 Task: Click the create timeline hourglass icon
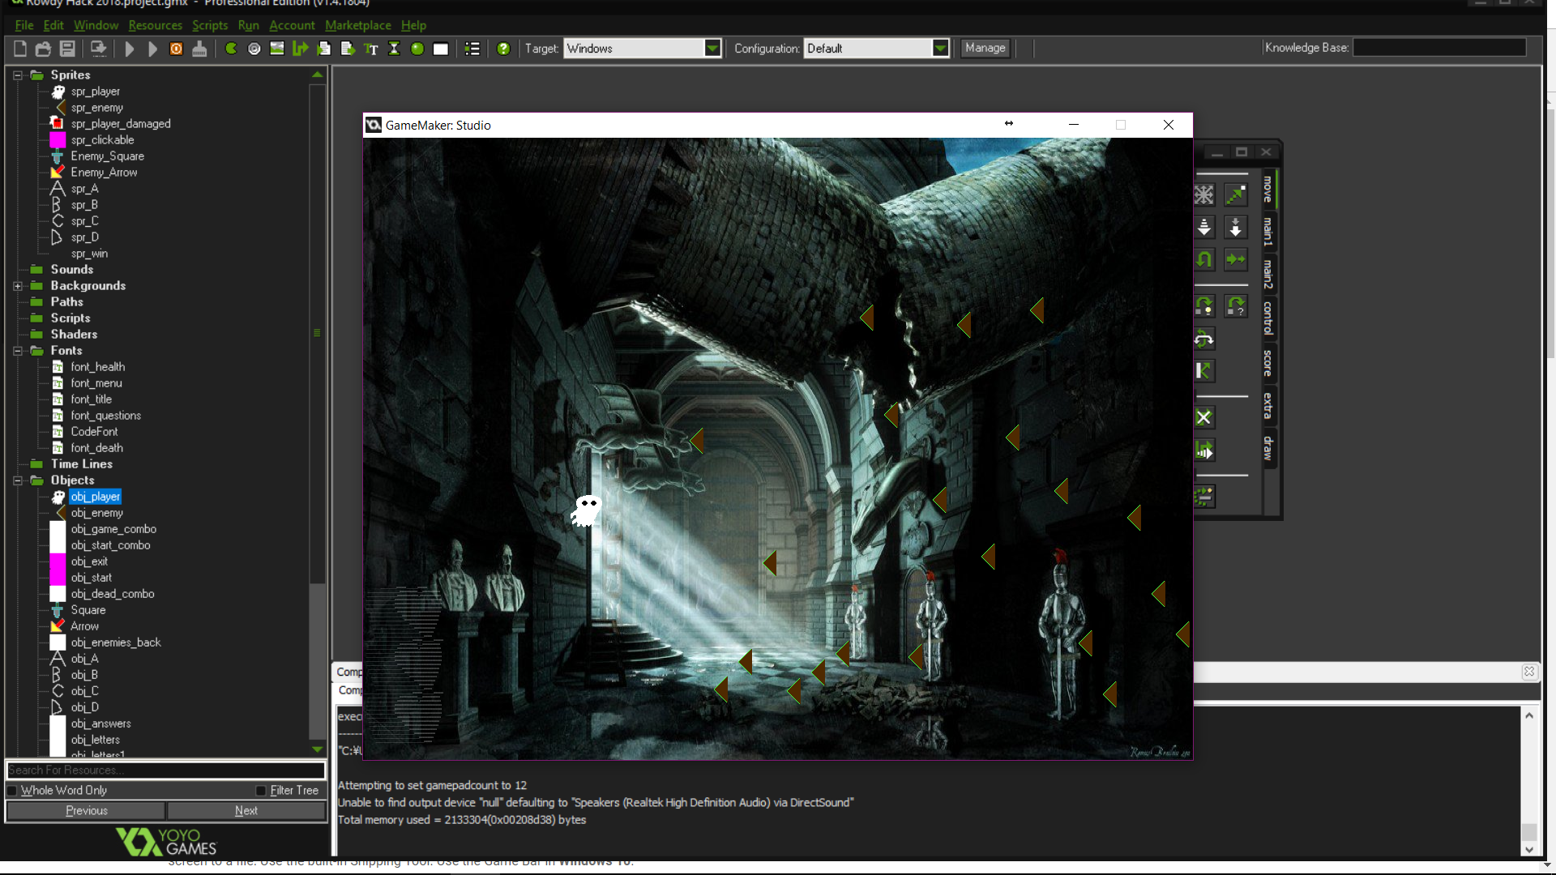point(394,49)
